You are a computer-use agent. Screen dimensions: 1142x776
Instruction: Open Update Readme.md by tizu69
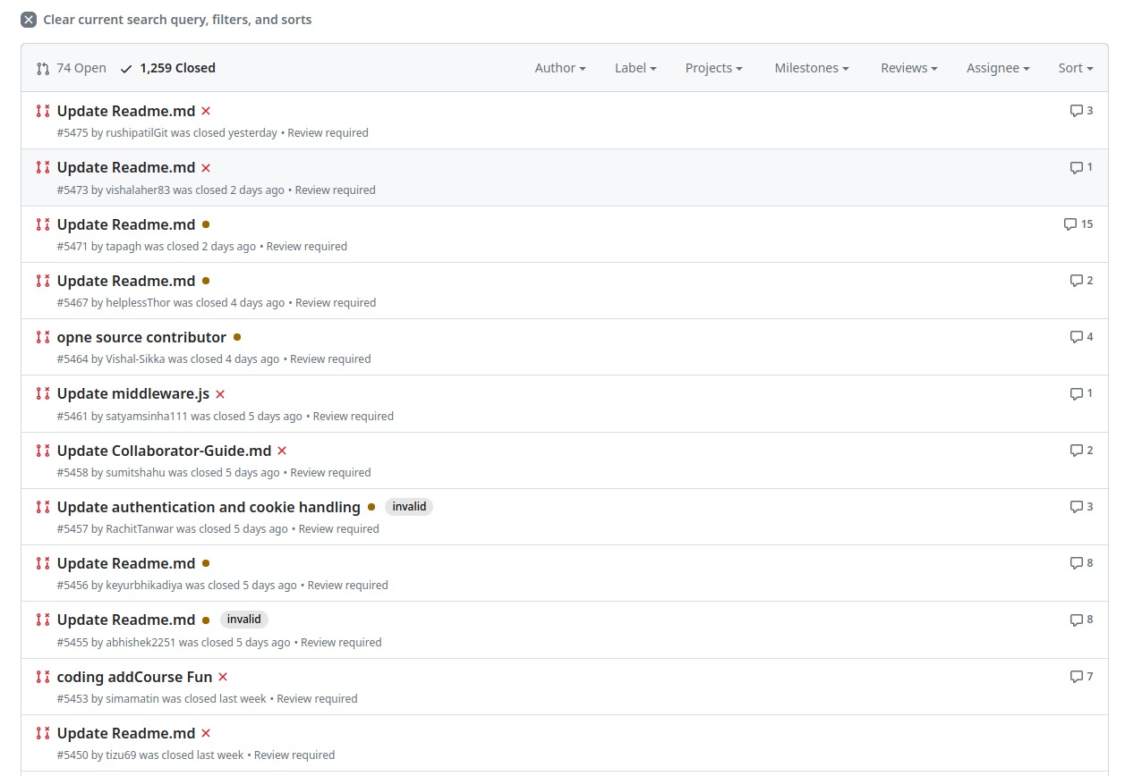tap(126, 733)
